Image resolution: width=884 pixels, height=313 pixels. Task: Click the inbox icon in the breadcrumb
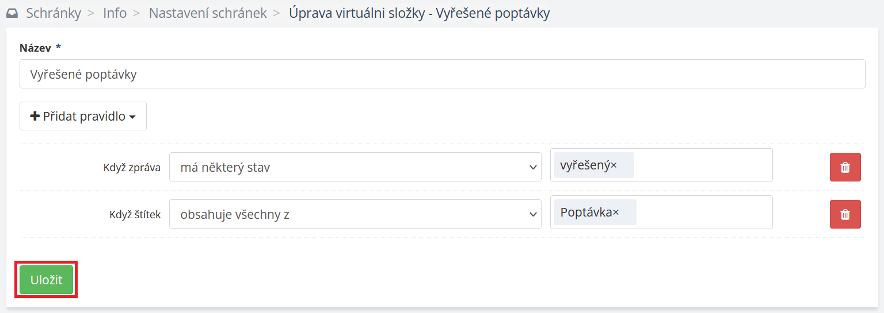pyautogui.click(x=12, y=13)
